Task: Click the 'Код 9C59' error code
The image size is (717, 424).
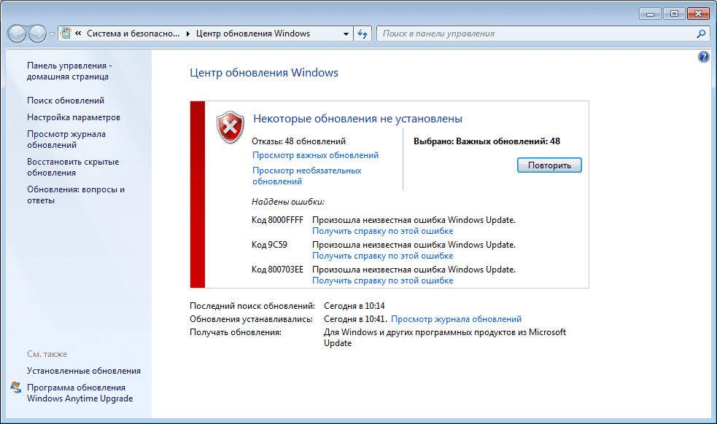Action: pyautogui.click(x=269, y=245)
